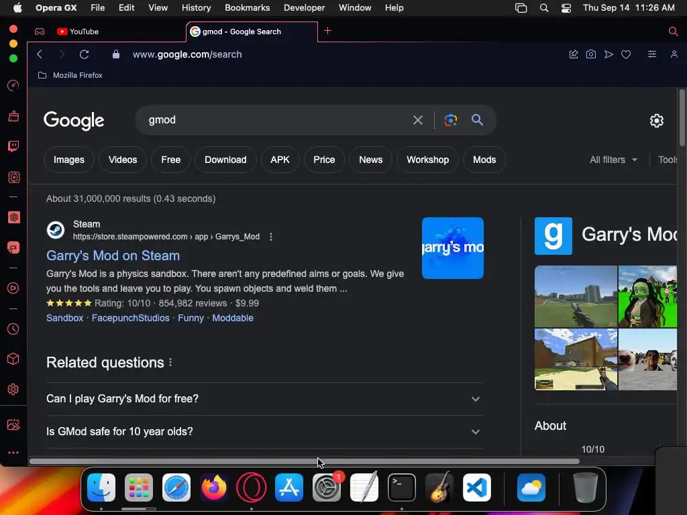Open Google quick settings gear
687x515 pixels.
pos(656,121)
